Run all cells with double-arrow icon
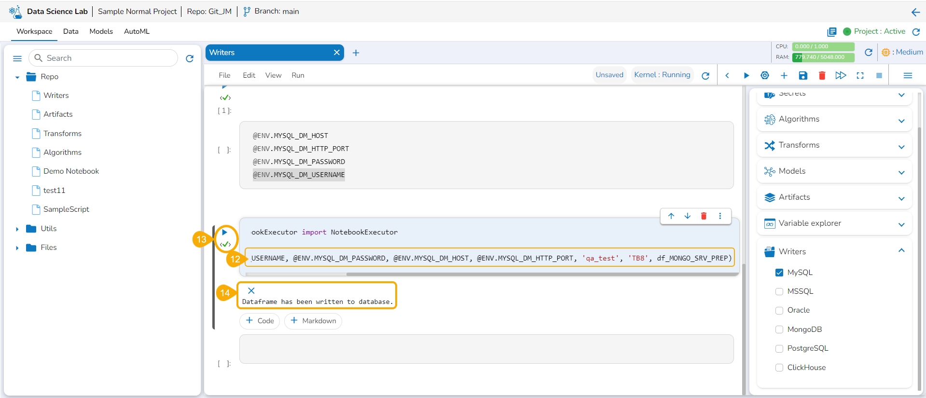Image resolution: width=926 pixels, height=398 pixels. point(841,75)
